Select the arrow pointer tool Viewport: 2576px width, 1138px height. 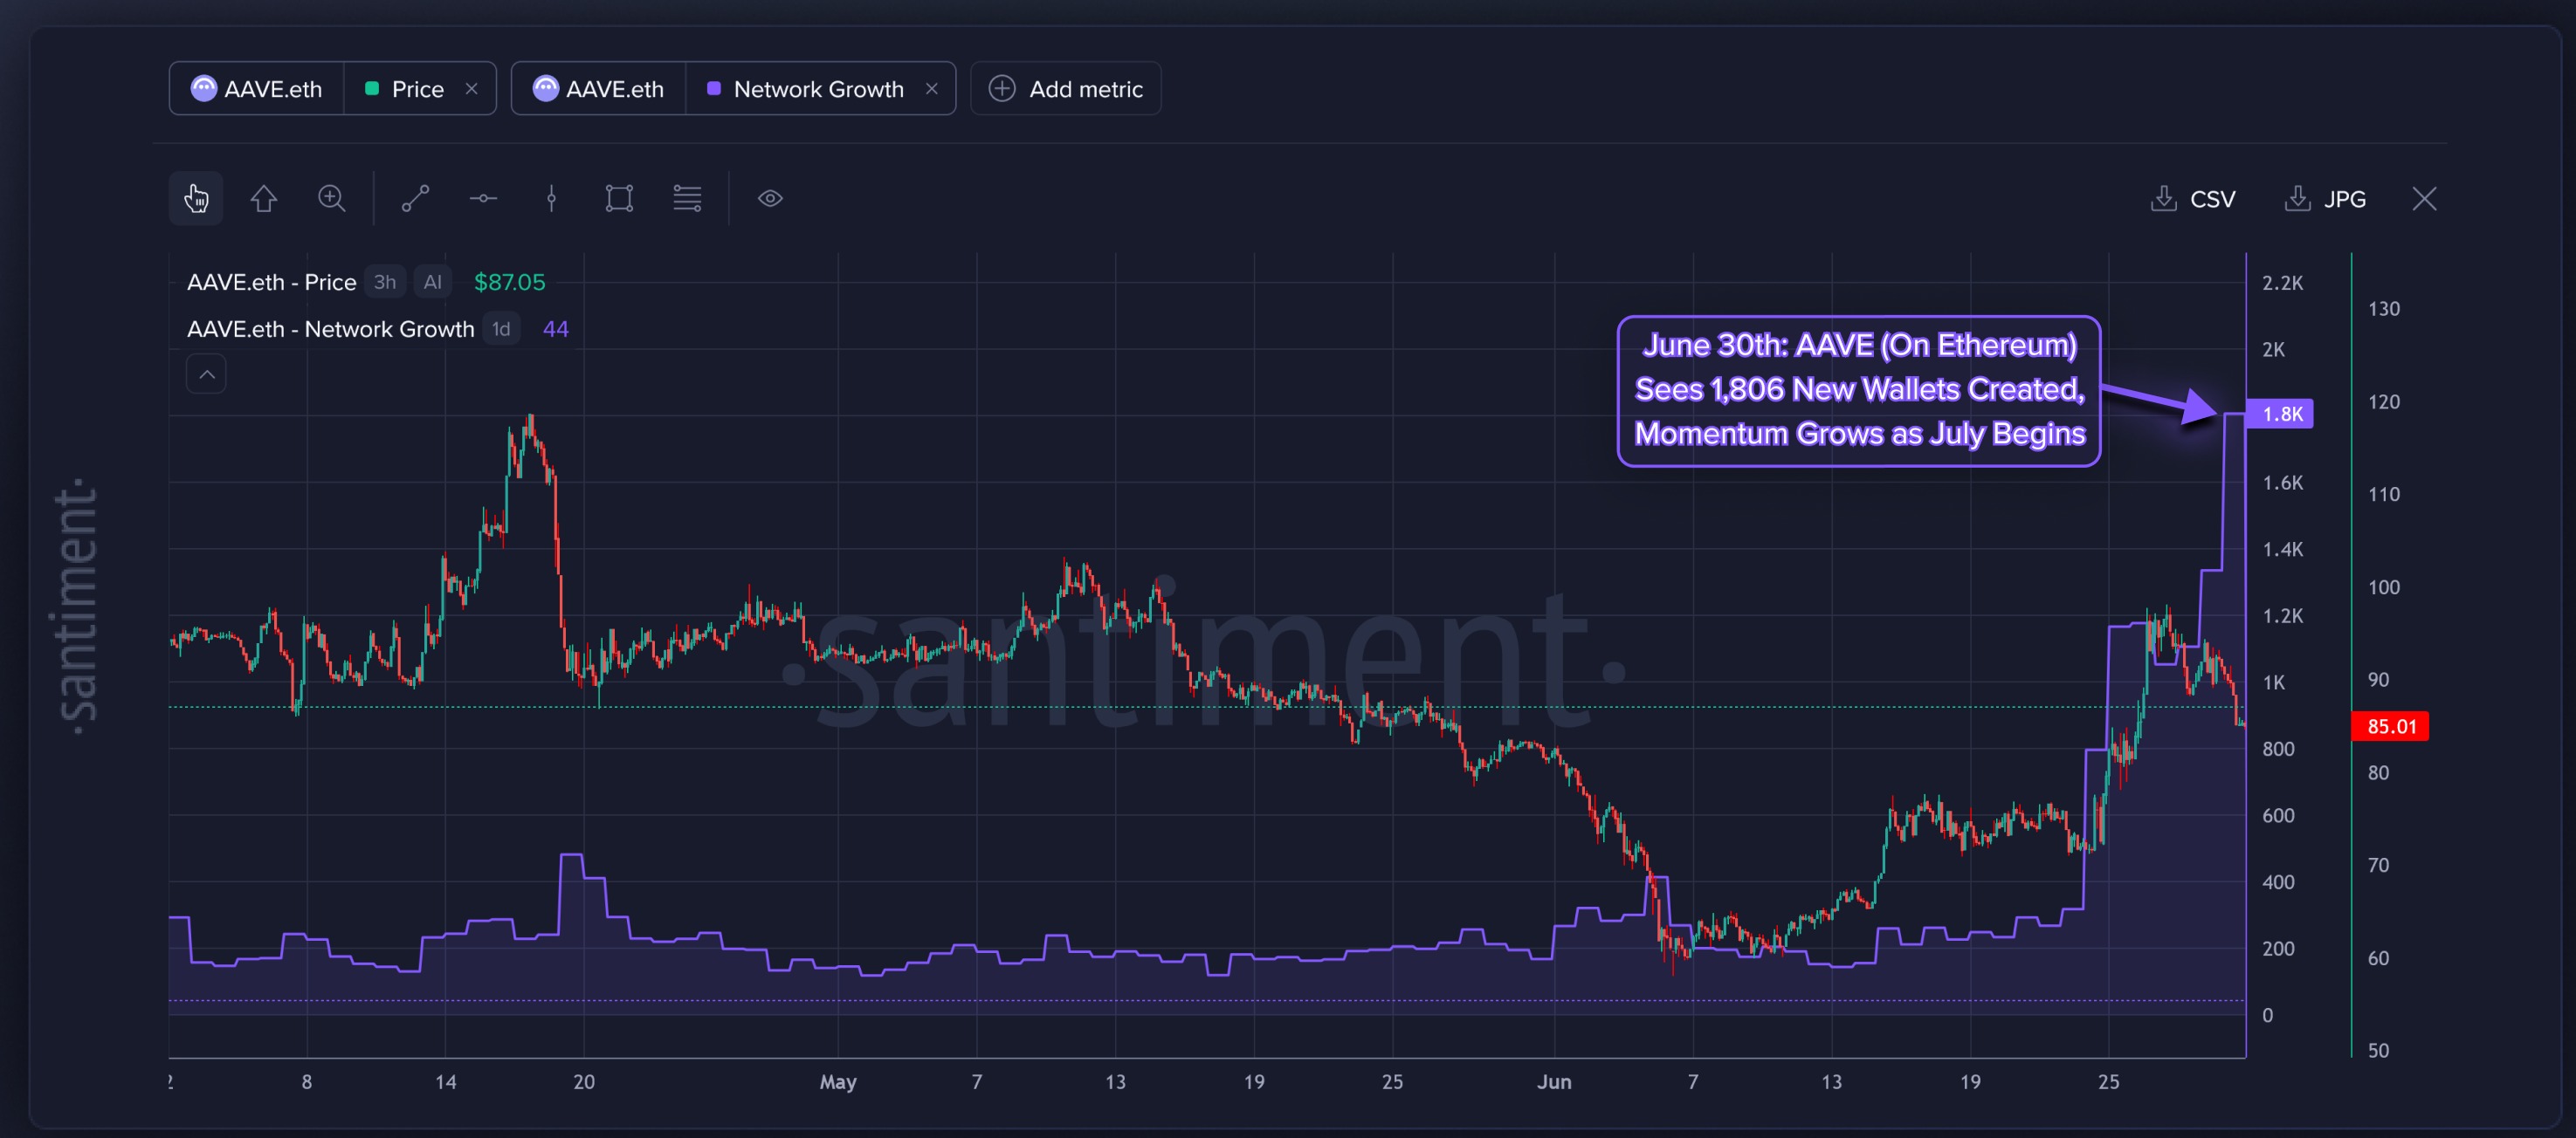click(x=264, y=198)
